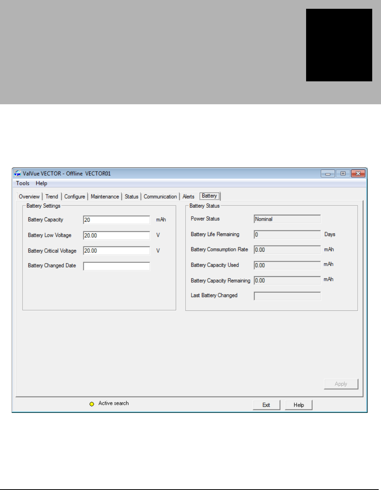Click the Exit button
The height and width of the screenshot is (490, 381).
[266, 405]
